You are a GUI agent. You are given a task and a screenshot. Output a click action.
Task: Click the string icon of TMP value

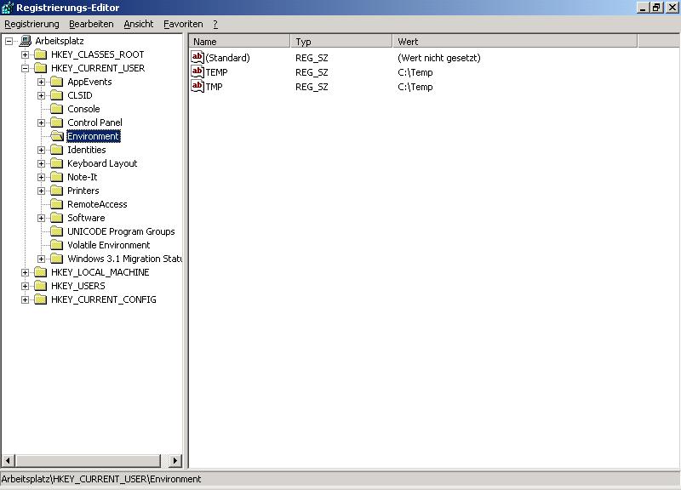pyautogui.click(x=197, y=86)
